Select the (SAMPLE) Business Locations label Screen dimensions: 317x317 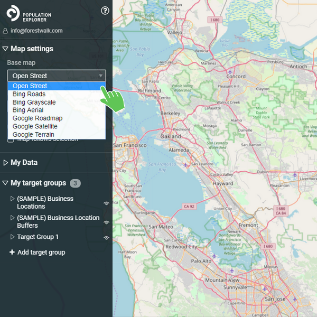tap(45, 202)
